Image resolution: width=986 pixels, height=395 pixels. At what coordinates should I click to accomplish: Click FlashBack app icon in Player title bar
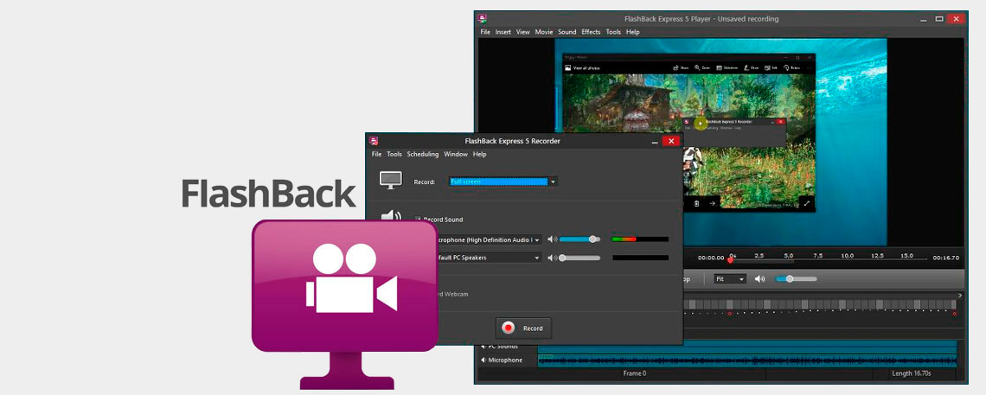pyautogui.click(x=483, y=19)
